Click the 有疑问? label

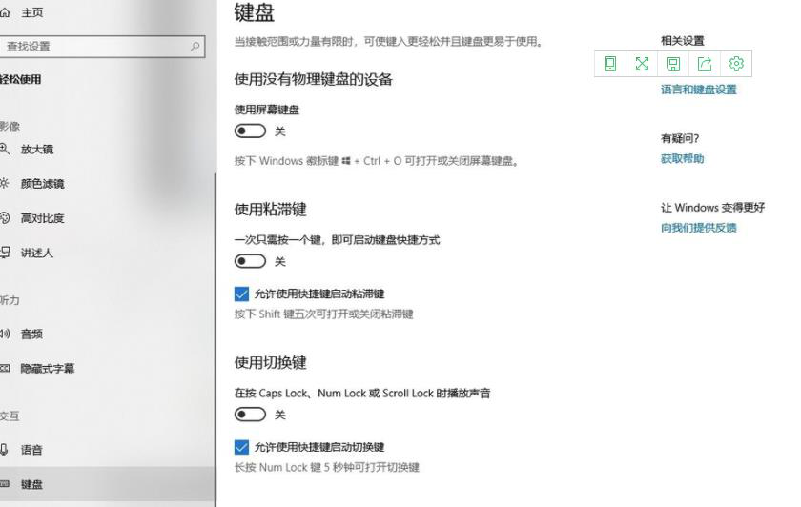[679, 138]
